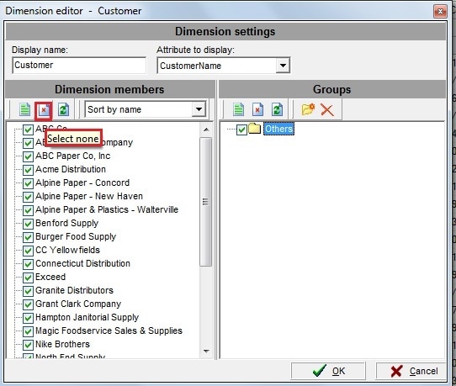Viewport: 456px width, 386px height.
Task: Open the Sort by name dropdown
Action: coord(199,109)
